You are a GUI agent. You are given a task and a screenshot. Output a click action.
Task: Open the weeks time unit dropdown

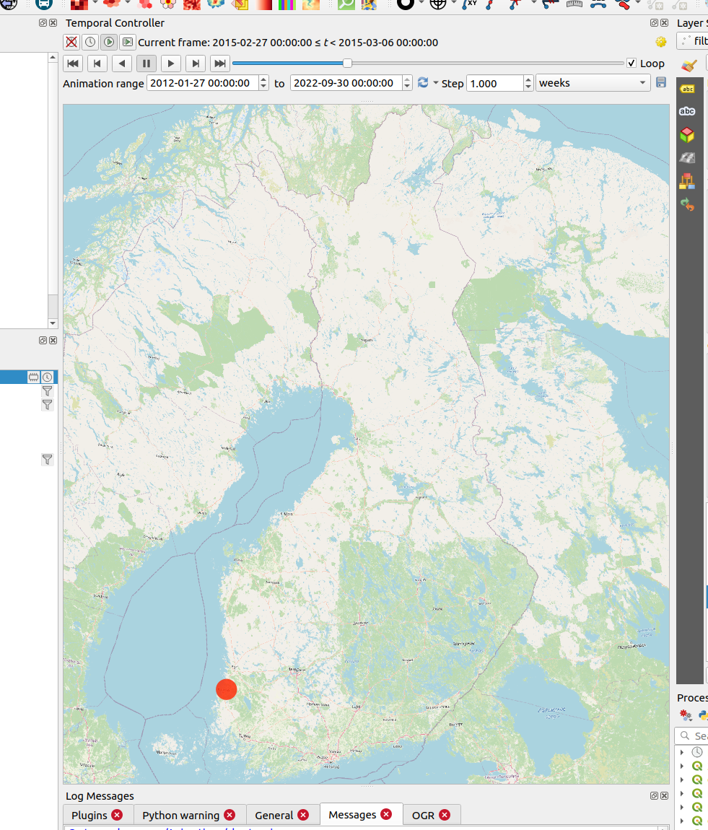click(x=593, y=83)
